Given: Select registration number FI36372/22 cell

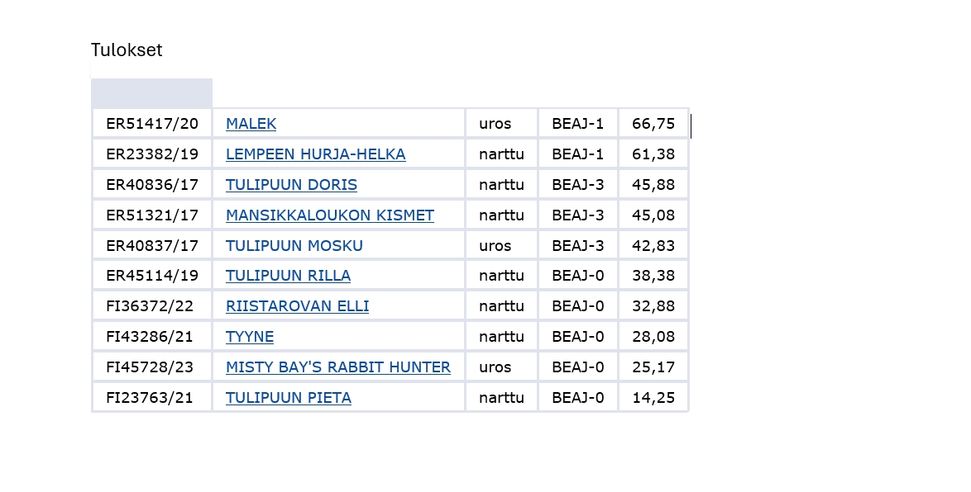Looking at the screenshot, I should (150, 306).
